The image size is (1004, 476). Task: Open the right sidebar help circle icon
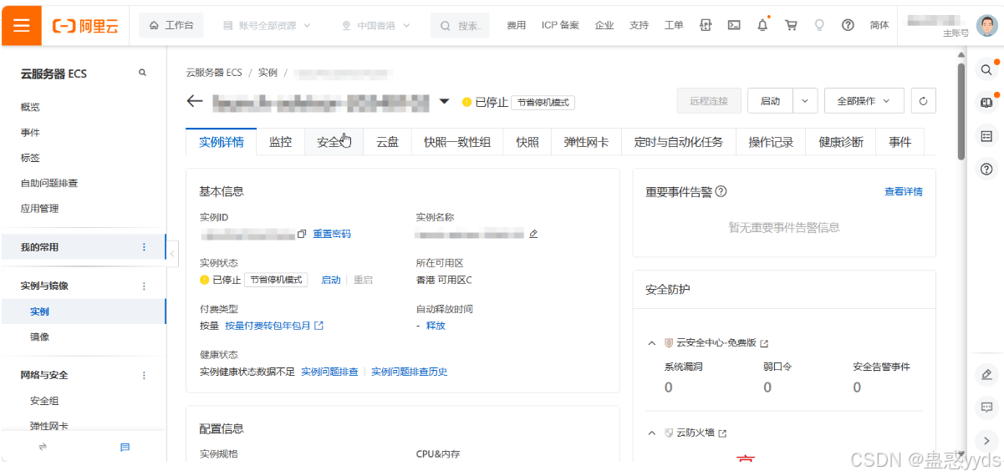point(986,169)
